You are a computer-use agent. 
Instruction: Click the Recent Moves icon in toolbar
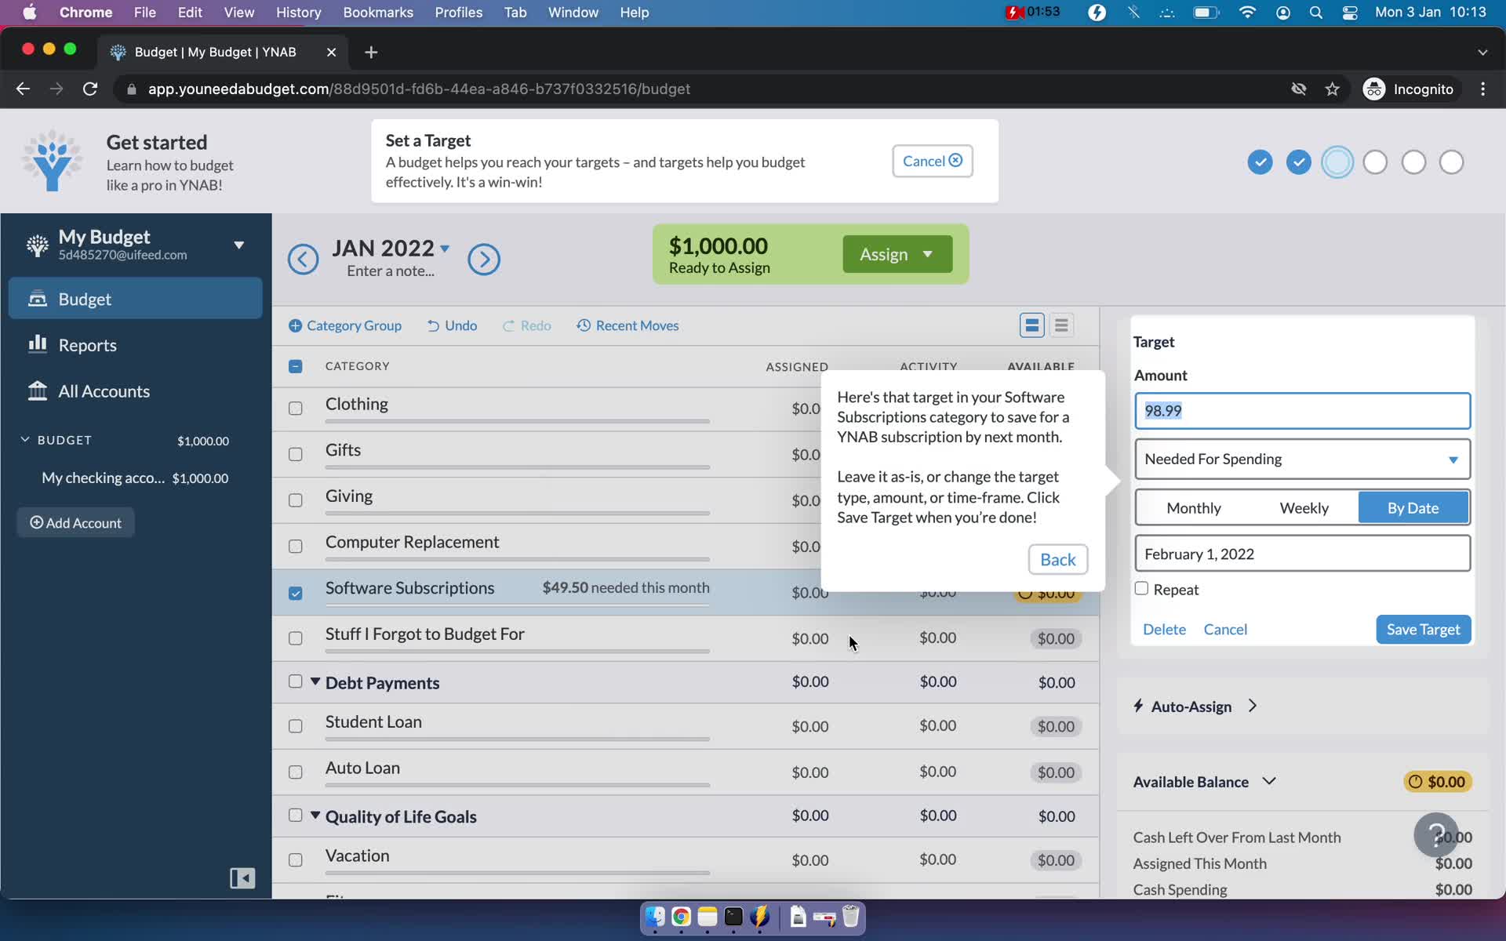click(584, 325)
